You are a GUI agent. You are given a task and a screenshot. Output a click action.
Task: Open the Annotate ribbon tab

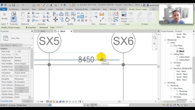point(59,9)
